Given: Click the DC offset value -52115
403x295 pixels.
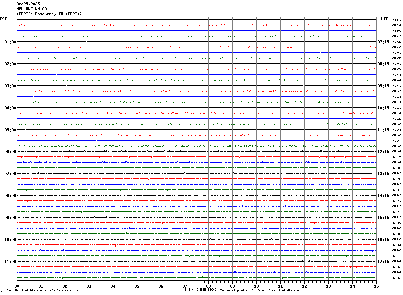Looking at the screenshot, I should [396, 97].
